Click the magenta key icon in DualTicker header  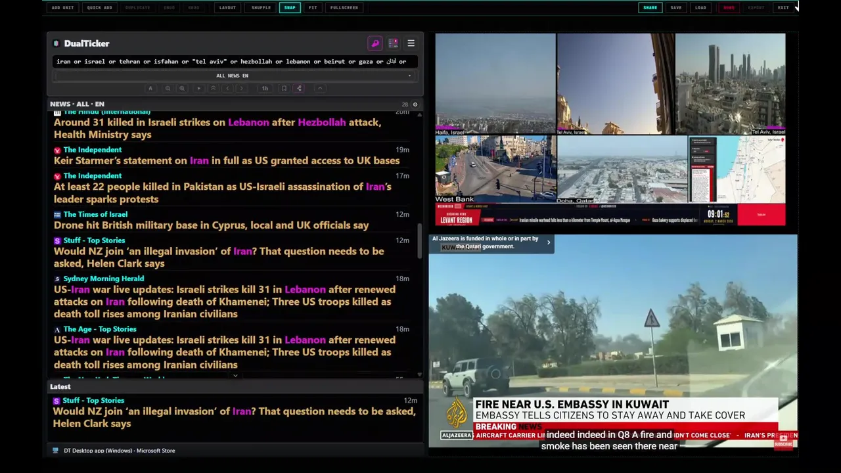[x=375, y=43]
